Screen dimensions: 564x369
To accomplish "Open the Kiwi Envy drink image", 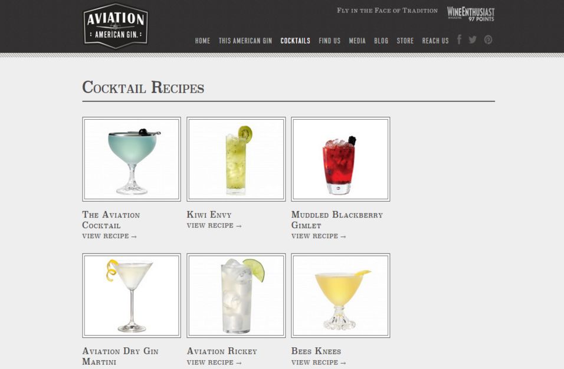I will (x=237, y=159).
